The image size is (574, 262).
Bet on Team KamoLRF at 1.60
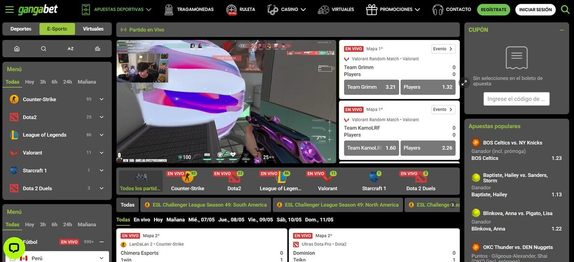(x=371, y=148)
